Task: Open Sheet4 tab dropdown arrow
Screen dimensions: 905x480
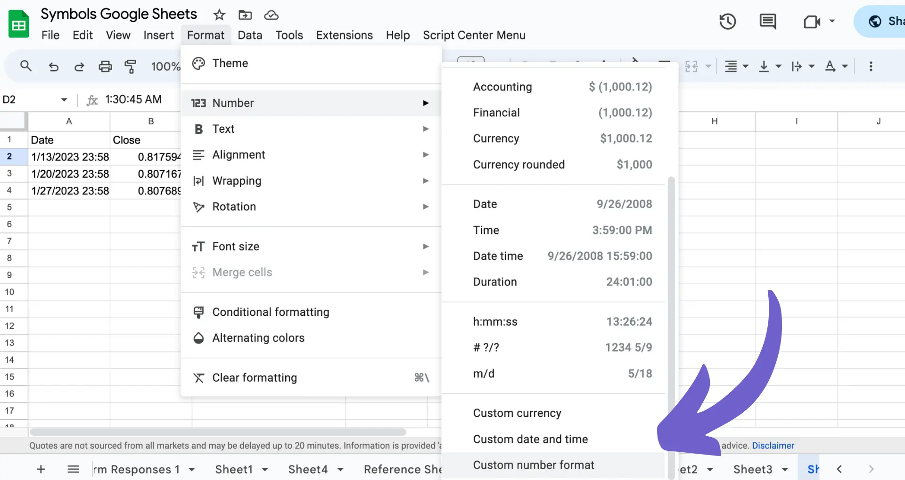Action: [340, 470]
